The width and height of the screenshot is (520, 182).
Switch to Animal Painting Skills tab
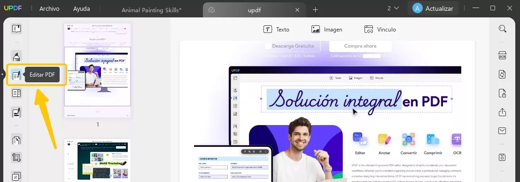coord(152,10)
